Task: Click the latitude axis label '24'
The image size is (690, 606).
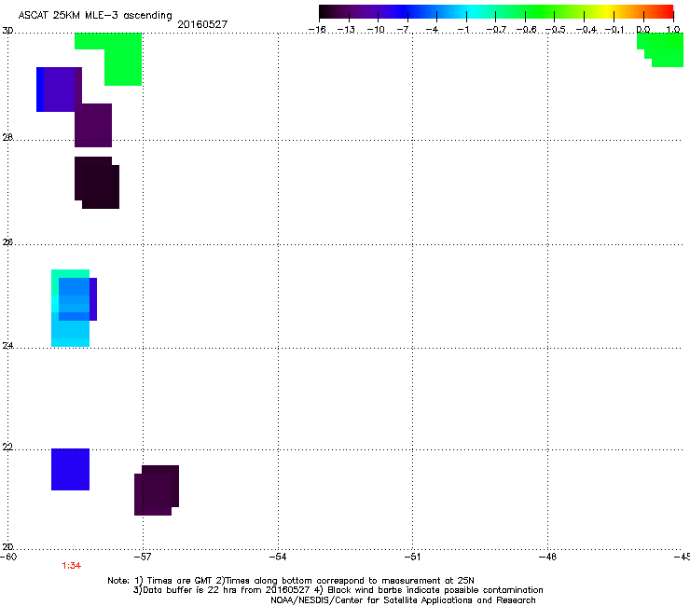Action: pos(7,346)
